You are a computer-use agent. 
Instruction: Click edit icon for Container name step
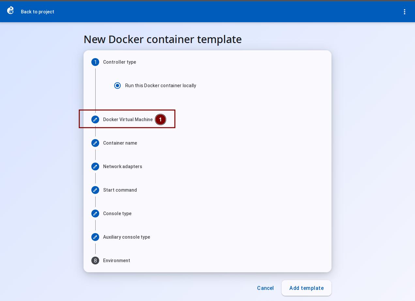(95, 143)
